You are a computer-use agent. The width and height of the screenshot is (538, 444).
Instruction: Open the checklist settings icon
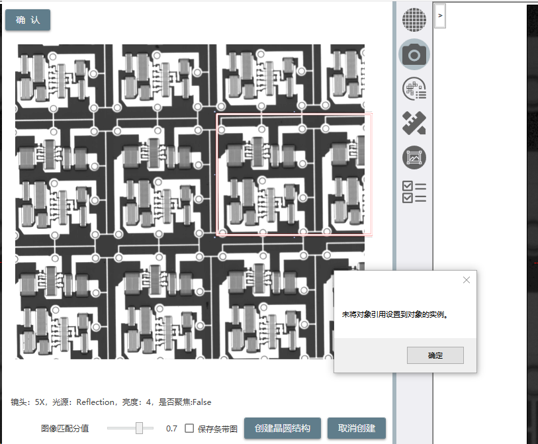pos(414,192)
